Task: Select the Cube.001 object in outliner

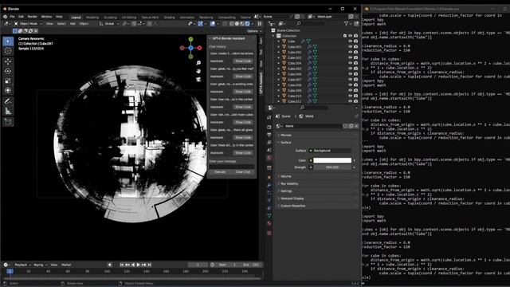Action: [x=294, y=47]
